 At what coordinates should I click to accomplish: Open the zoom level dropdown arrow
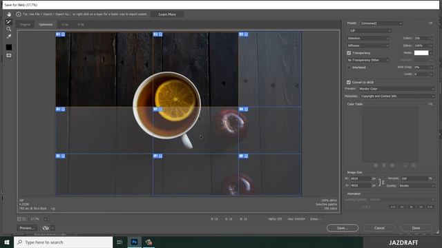coord(46,219)
